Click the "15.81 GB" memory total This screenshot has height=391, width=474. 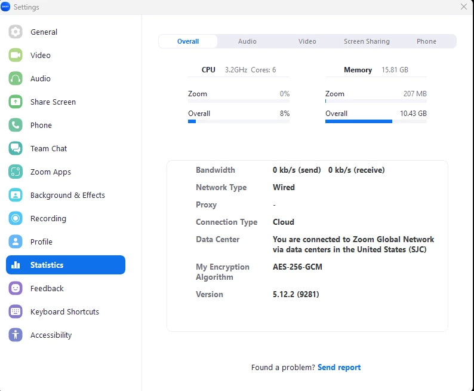point(395,70)
